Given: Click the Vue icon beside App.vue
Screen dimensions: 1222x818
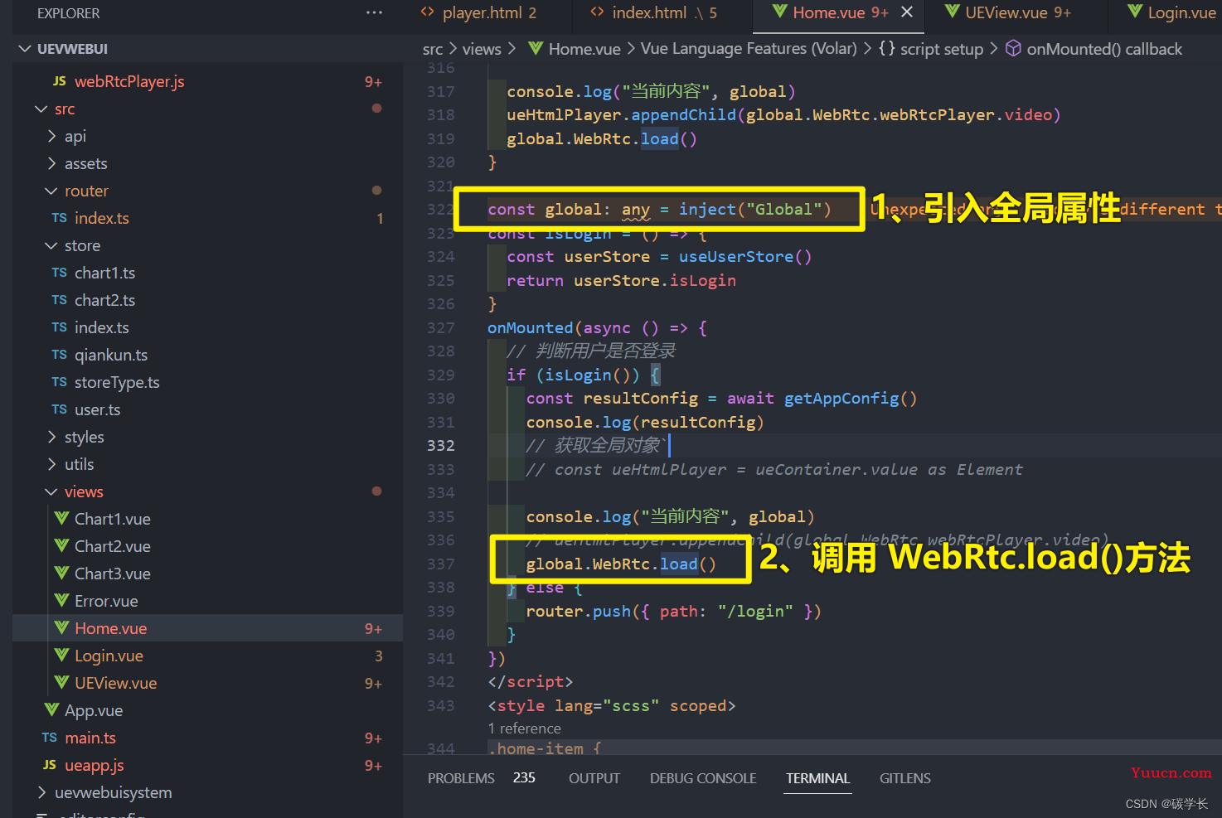Looking at the screenshot, I should point(51,710).
